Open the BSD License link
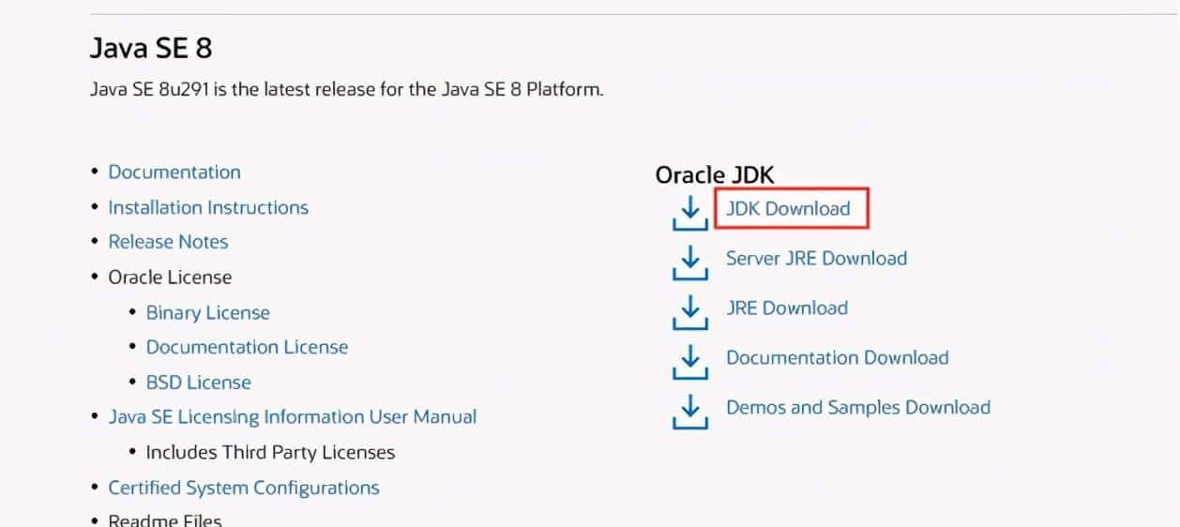The width and height of the screenshot is (1180, 527). pyautogui.click(x=199, y=383)
